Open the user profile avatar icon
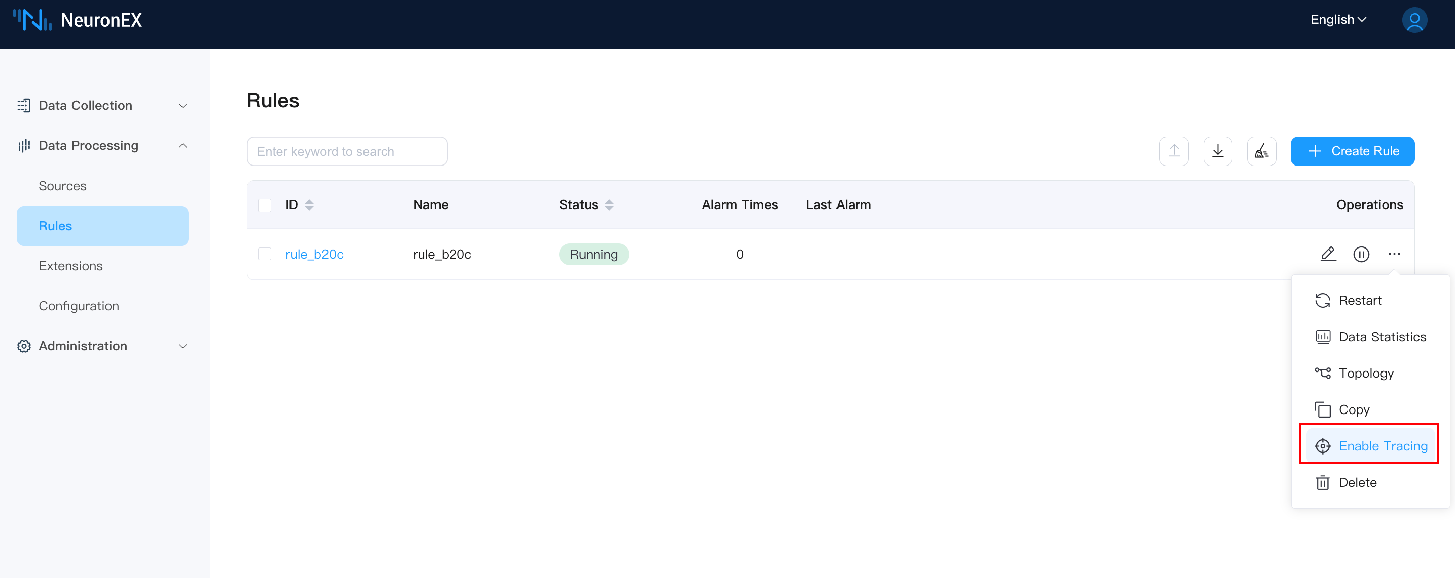The height and width of the screenshot is (578, 1455). 1414,20
